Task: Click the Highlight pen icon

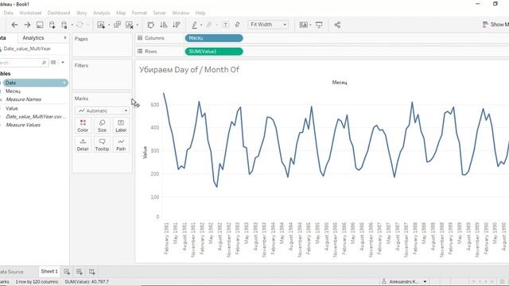Action: point(194,25)
